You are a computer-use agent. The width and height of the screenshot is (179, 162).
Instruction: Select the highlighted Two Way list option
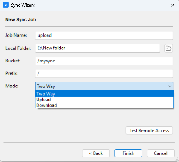104,94
